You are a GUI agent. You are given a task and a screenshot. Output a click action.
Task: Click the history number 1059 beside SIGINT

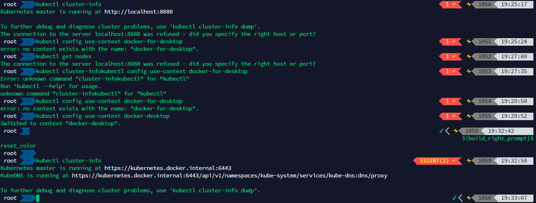click(485, 161)
